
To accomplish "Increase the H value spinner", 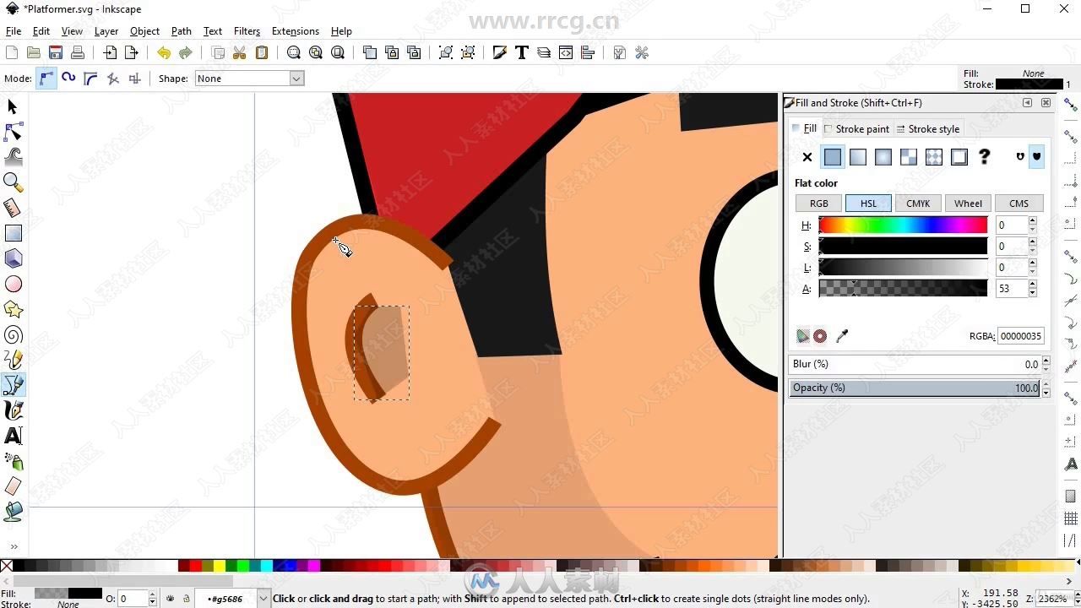I will coord(1033,221).
